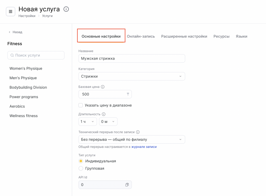Click info icon next to Длительность
Image resolution: width=266 pixels, height=196 pixels.
pos(104,114)
